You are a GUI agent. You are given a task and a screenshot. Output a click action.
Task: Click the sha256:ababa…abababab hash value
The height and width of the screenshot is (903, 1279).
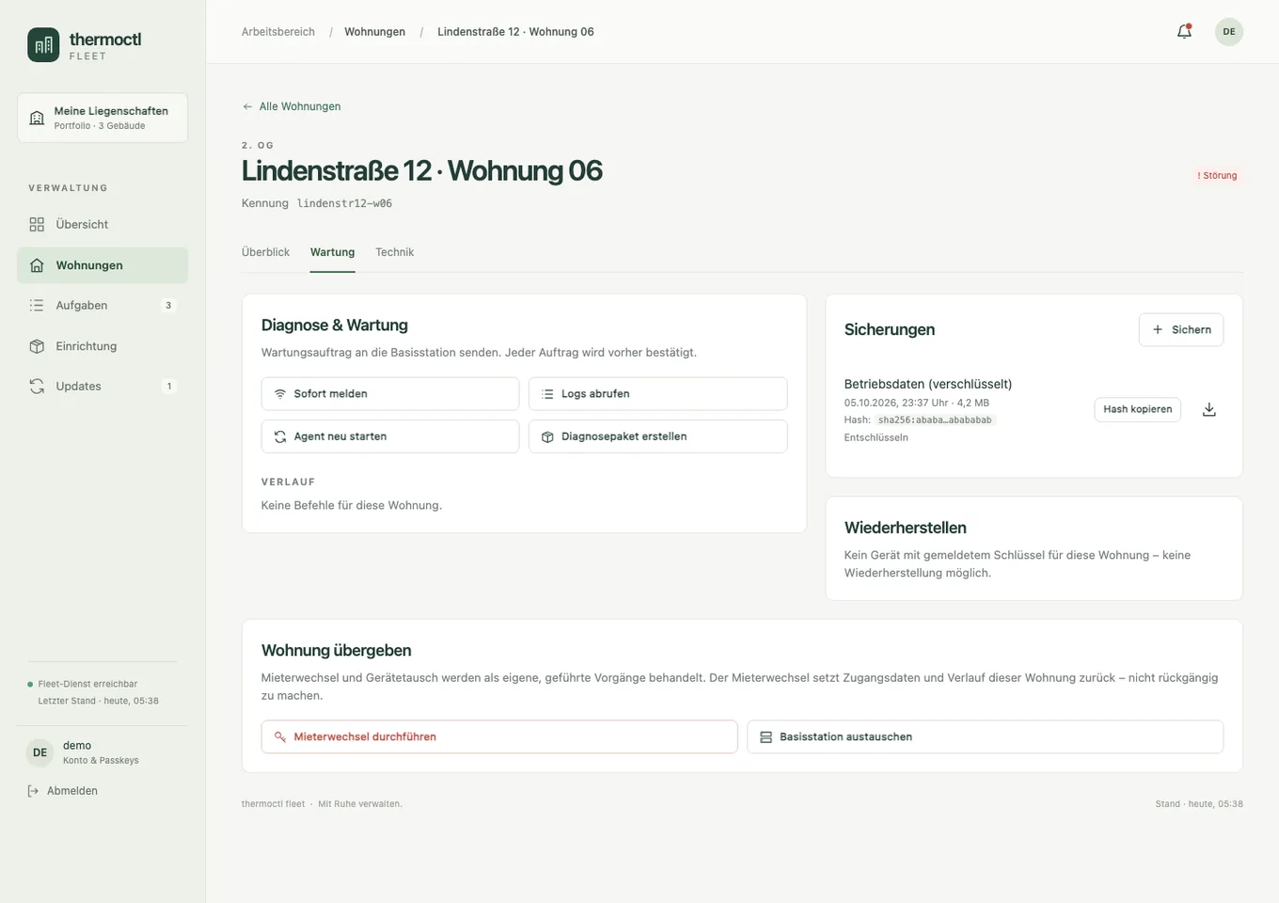pos(935,420)
